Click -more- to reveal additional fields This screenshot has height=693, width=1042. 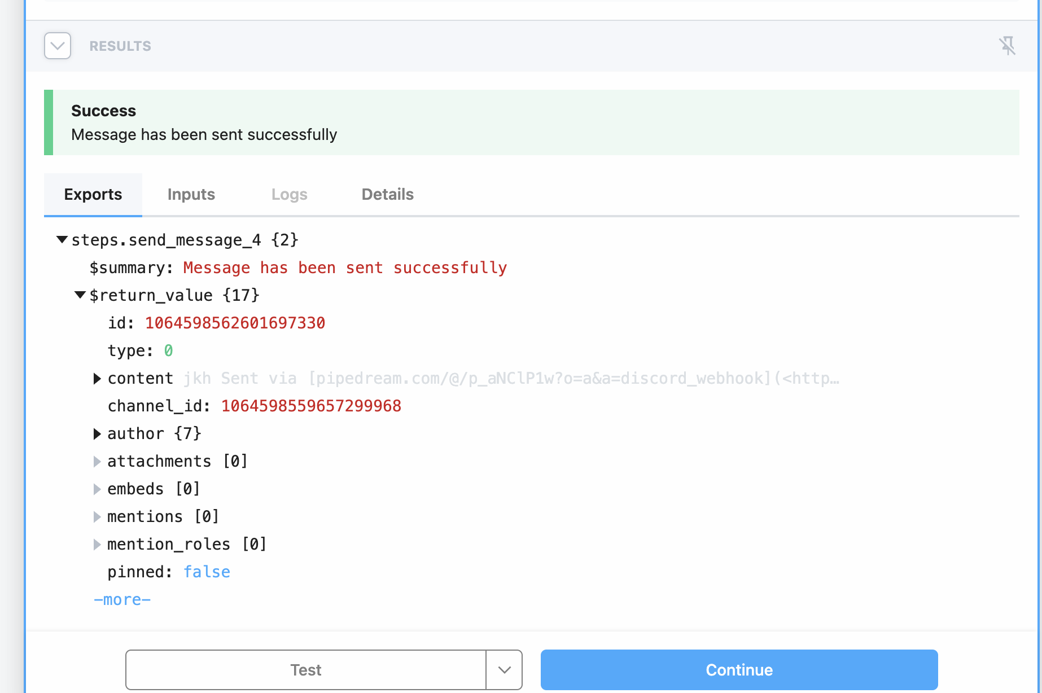click(122, 599)
